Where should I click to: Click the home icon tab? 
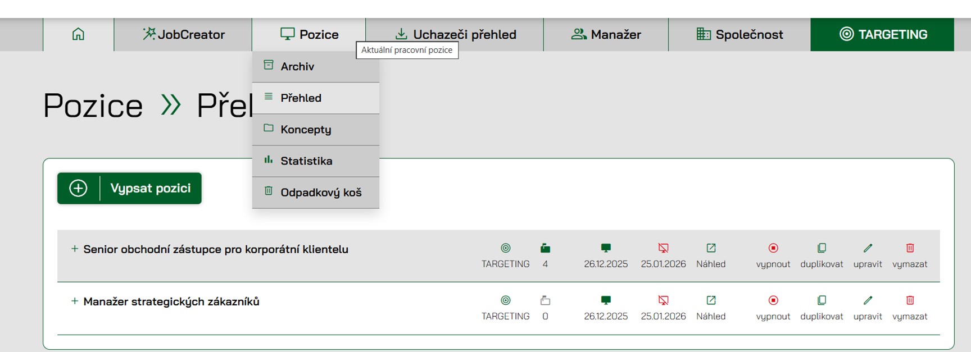[78, 34]
